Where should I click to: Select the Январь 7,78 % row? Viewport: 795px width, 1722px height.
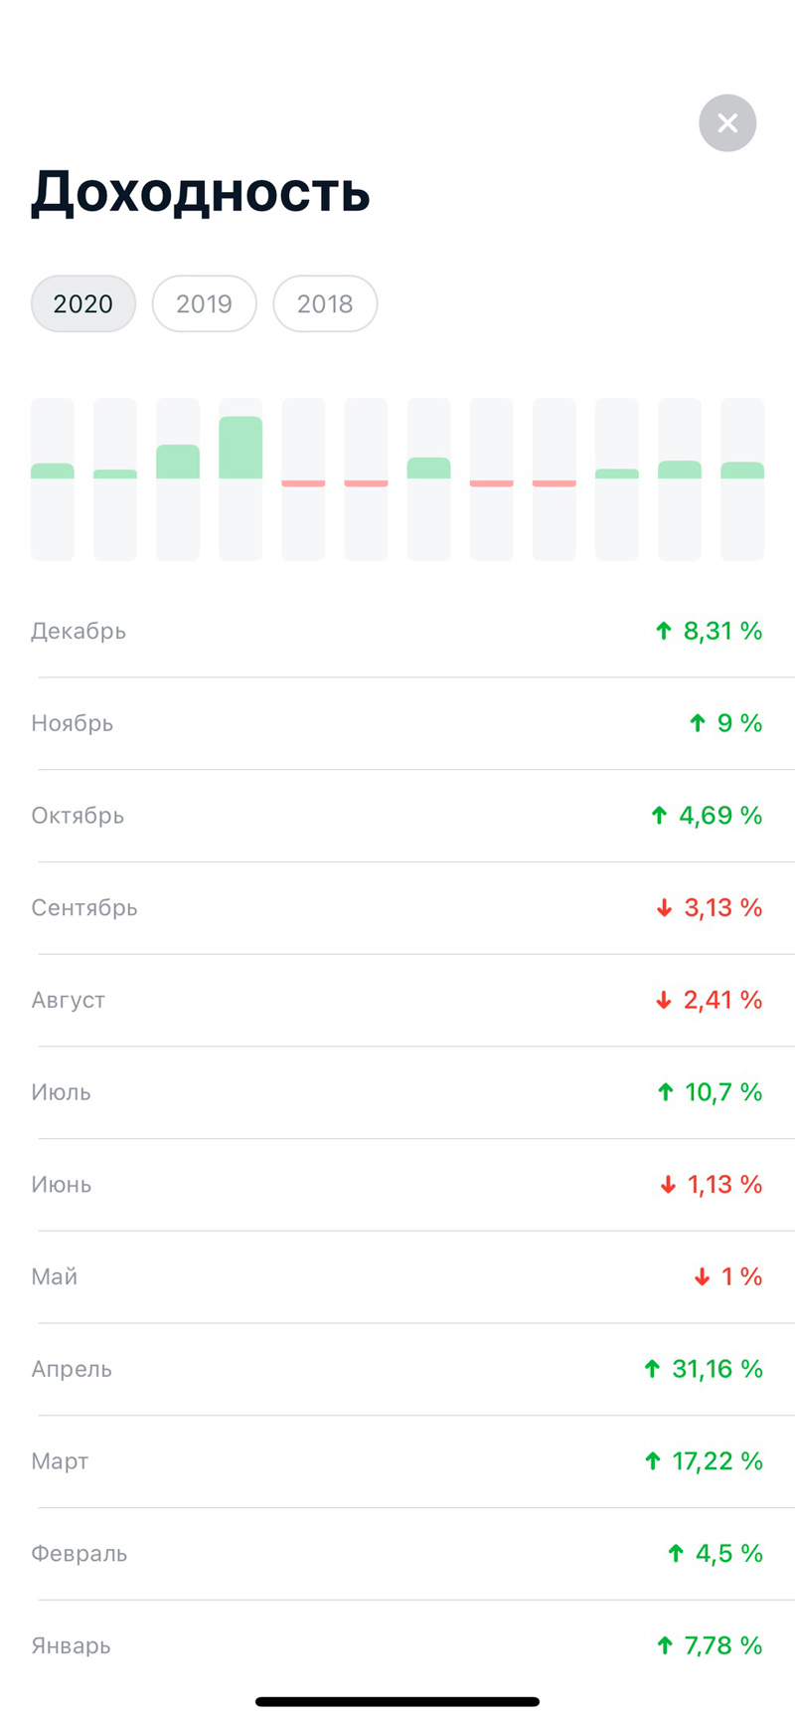(x=397, y=1645)
